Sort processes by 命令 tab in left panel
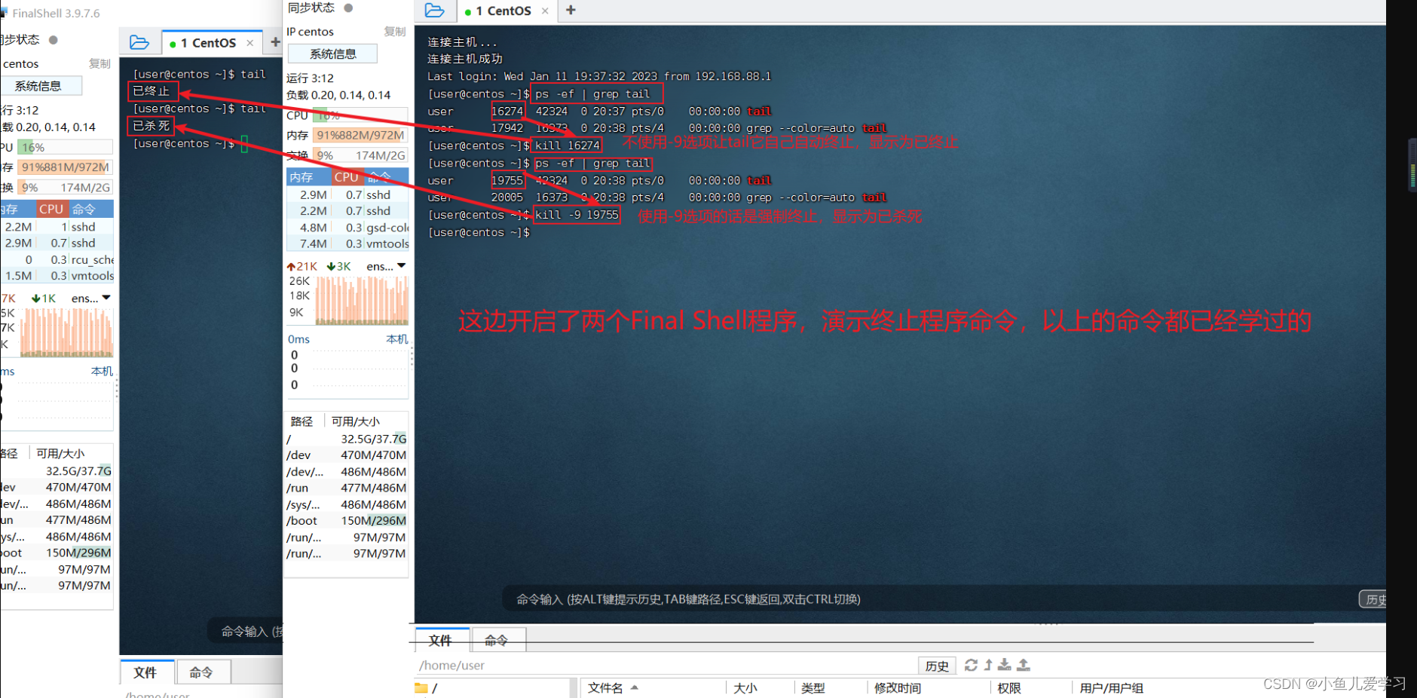Viewport: 1417px width, 698px height. pos(90,209)
